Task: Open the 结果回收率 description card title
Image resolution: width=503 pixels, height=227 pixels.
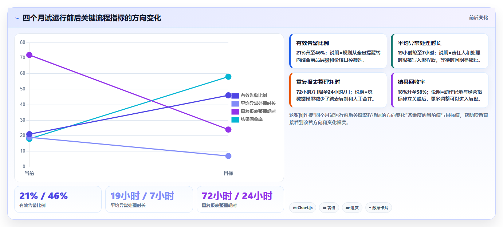Action: [x=411, y=82]
